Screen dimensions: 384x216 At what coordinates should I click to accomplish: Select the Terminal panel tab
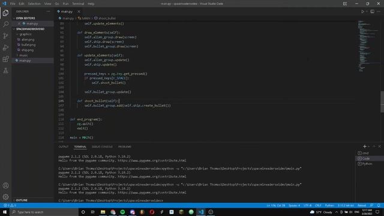80,146
